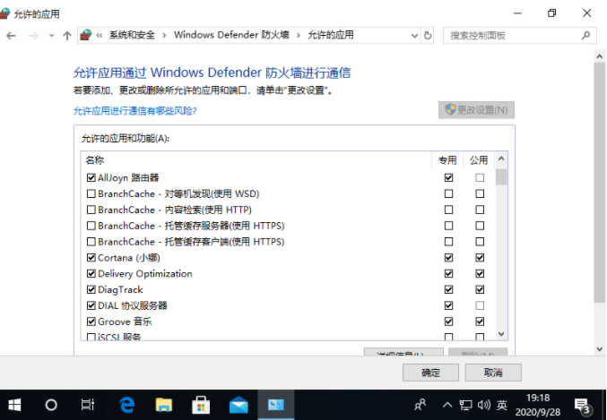Select the Delivery Optimization row text

144,274
